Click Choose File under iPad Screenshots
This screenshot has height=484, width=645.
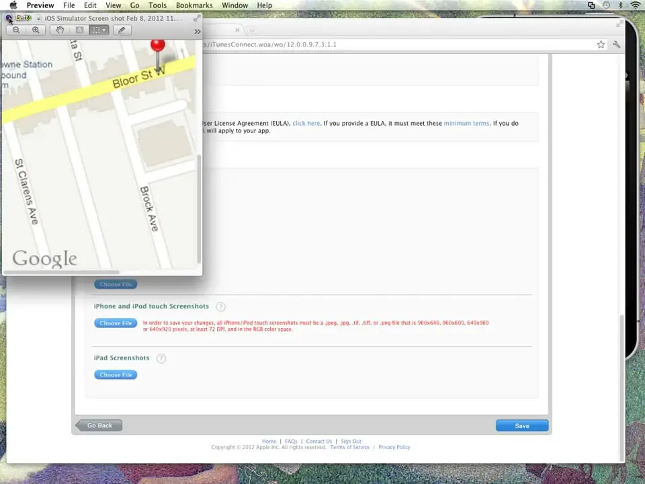(x=116, y=374)
